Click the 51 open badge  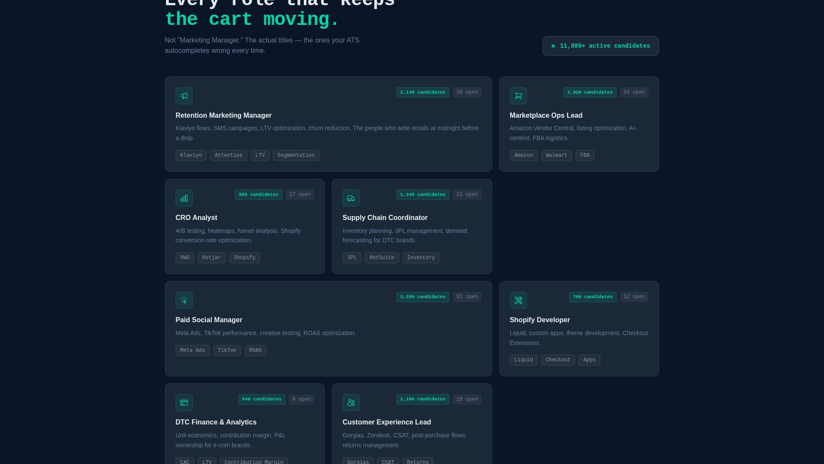click(467, 297)
